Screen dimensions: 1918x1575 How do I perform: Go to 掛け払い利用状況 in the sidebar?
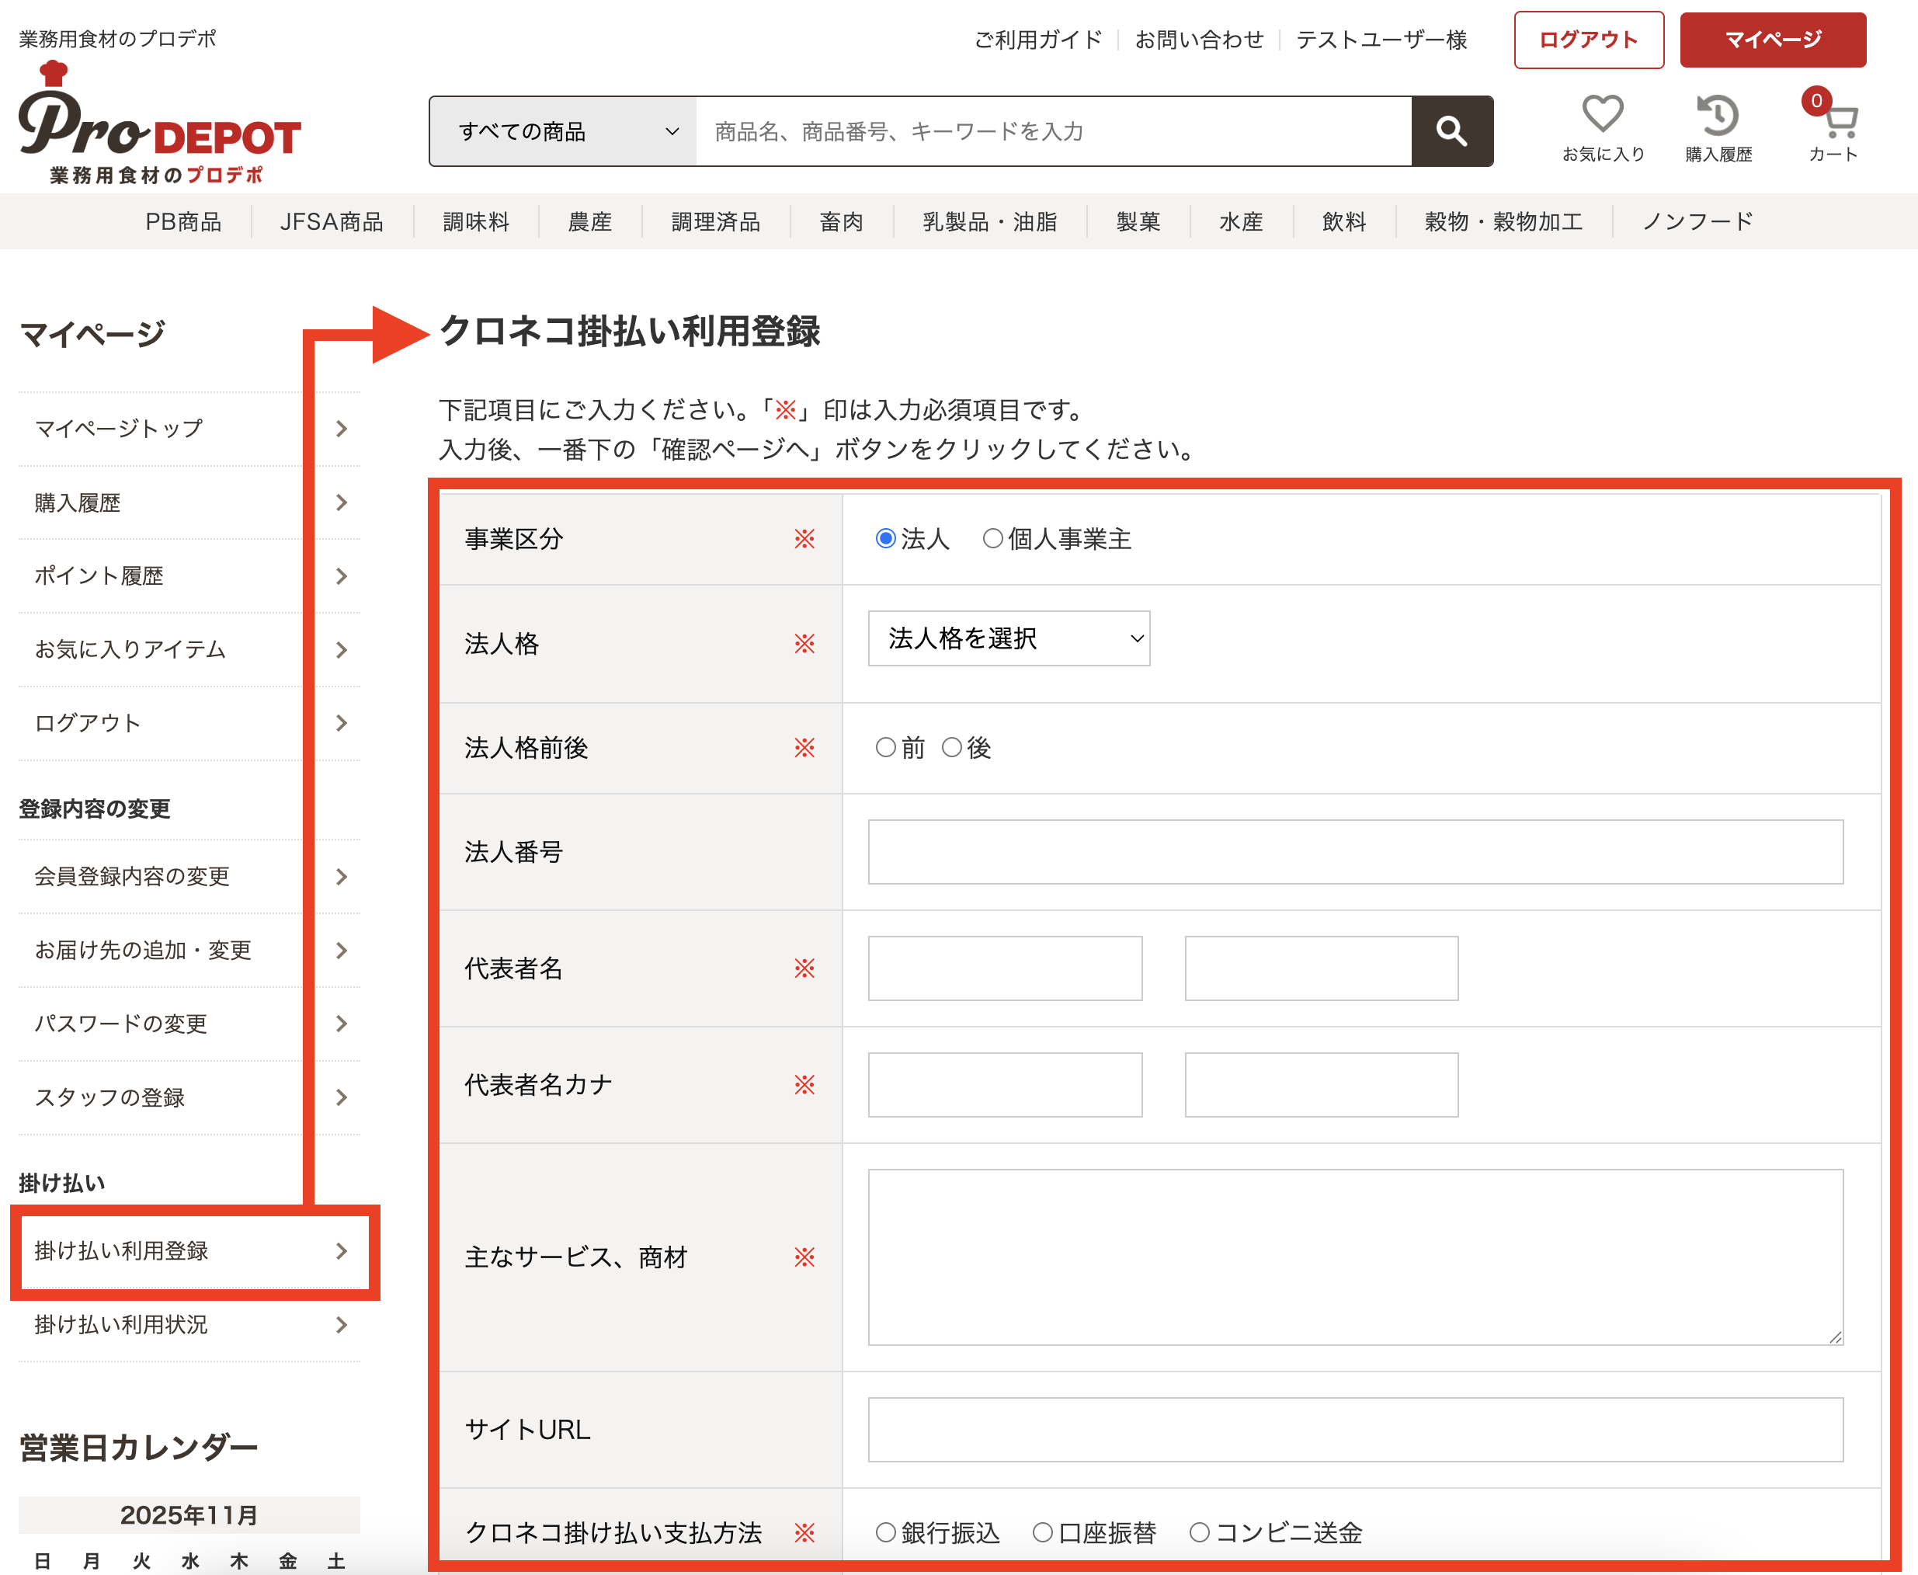click(123, 1326)
